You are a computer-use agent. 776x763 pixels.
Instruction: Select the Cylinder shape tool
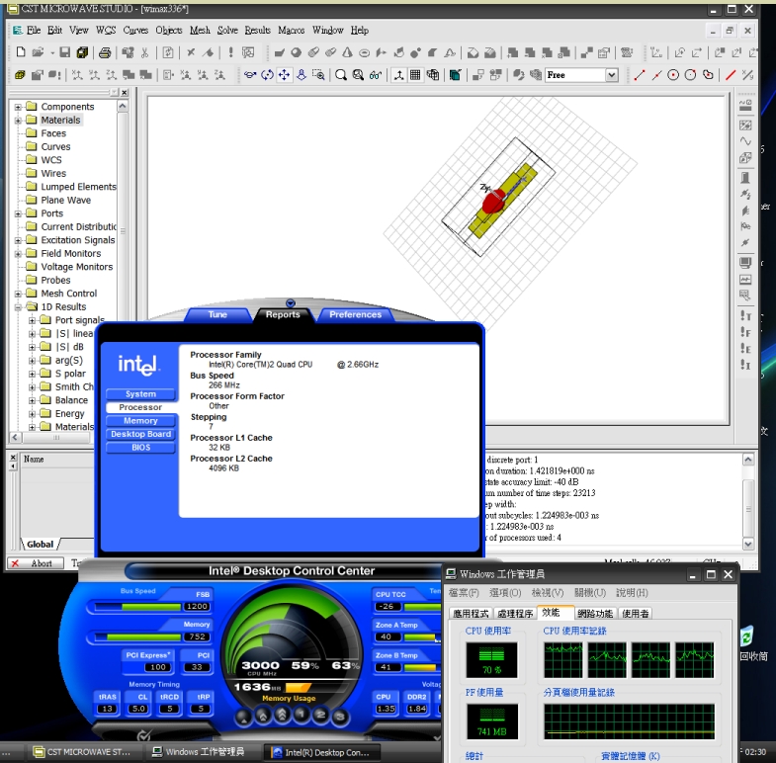pos(313,52)
